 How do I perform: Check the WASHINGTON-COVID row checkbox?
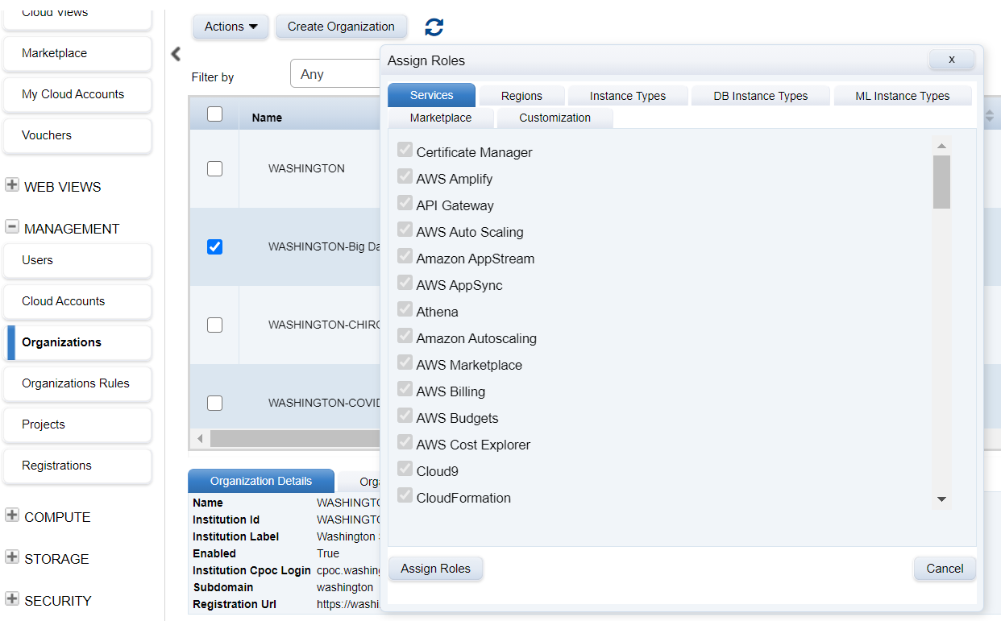click(x=214, y=404)
